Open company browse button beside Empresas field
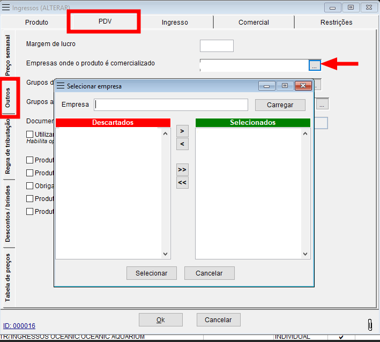The height and width of the screenshot is (342, 380). pos(315,65)
